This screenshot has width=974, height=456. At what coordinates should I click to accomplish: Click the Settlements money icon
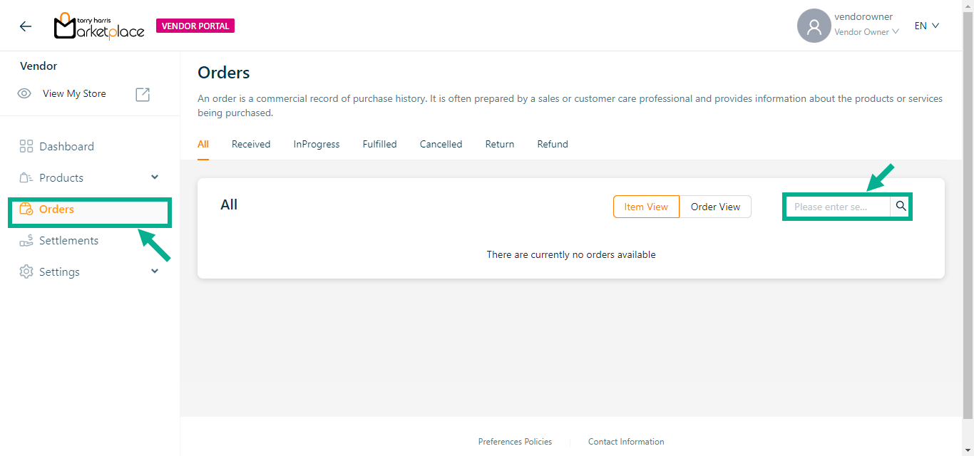point(26,241)
